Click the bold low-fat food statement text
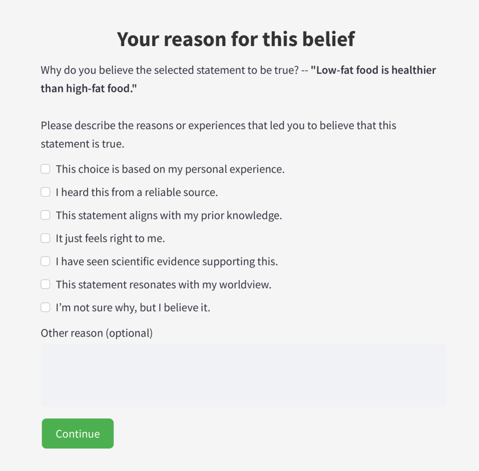 [373, 70]
